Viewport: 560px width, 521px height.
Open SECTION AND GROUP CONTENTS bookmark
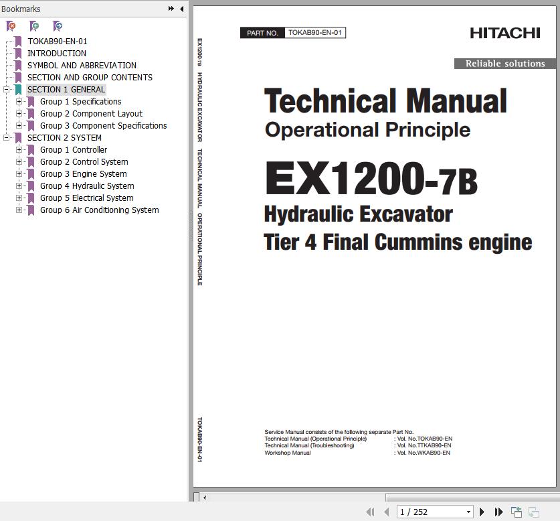90,77
